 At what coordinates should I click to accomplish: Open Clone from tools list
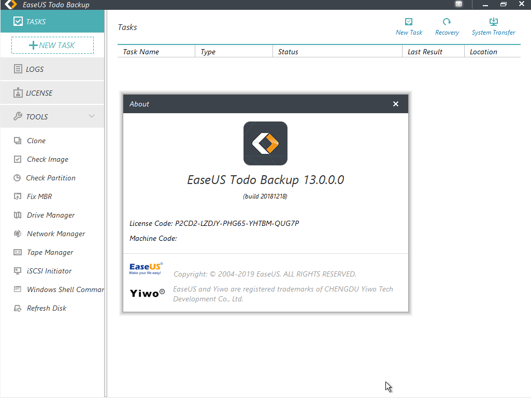(x=36, y=141)
